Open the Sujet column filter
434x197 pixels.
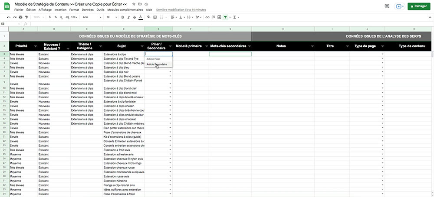click(x=142, y=46)
